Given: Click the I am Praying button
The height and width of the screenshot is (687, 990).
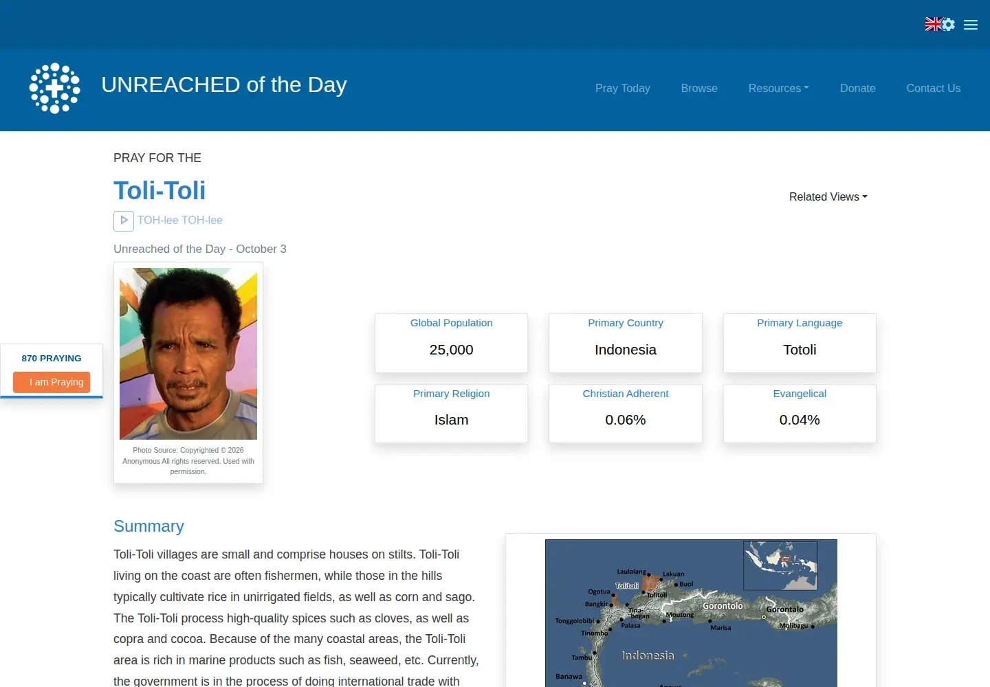Looking at the screenshot, I should coord(52,382).
